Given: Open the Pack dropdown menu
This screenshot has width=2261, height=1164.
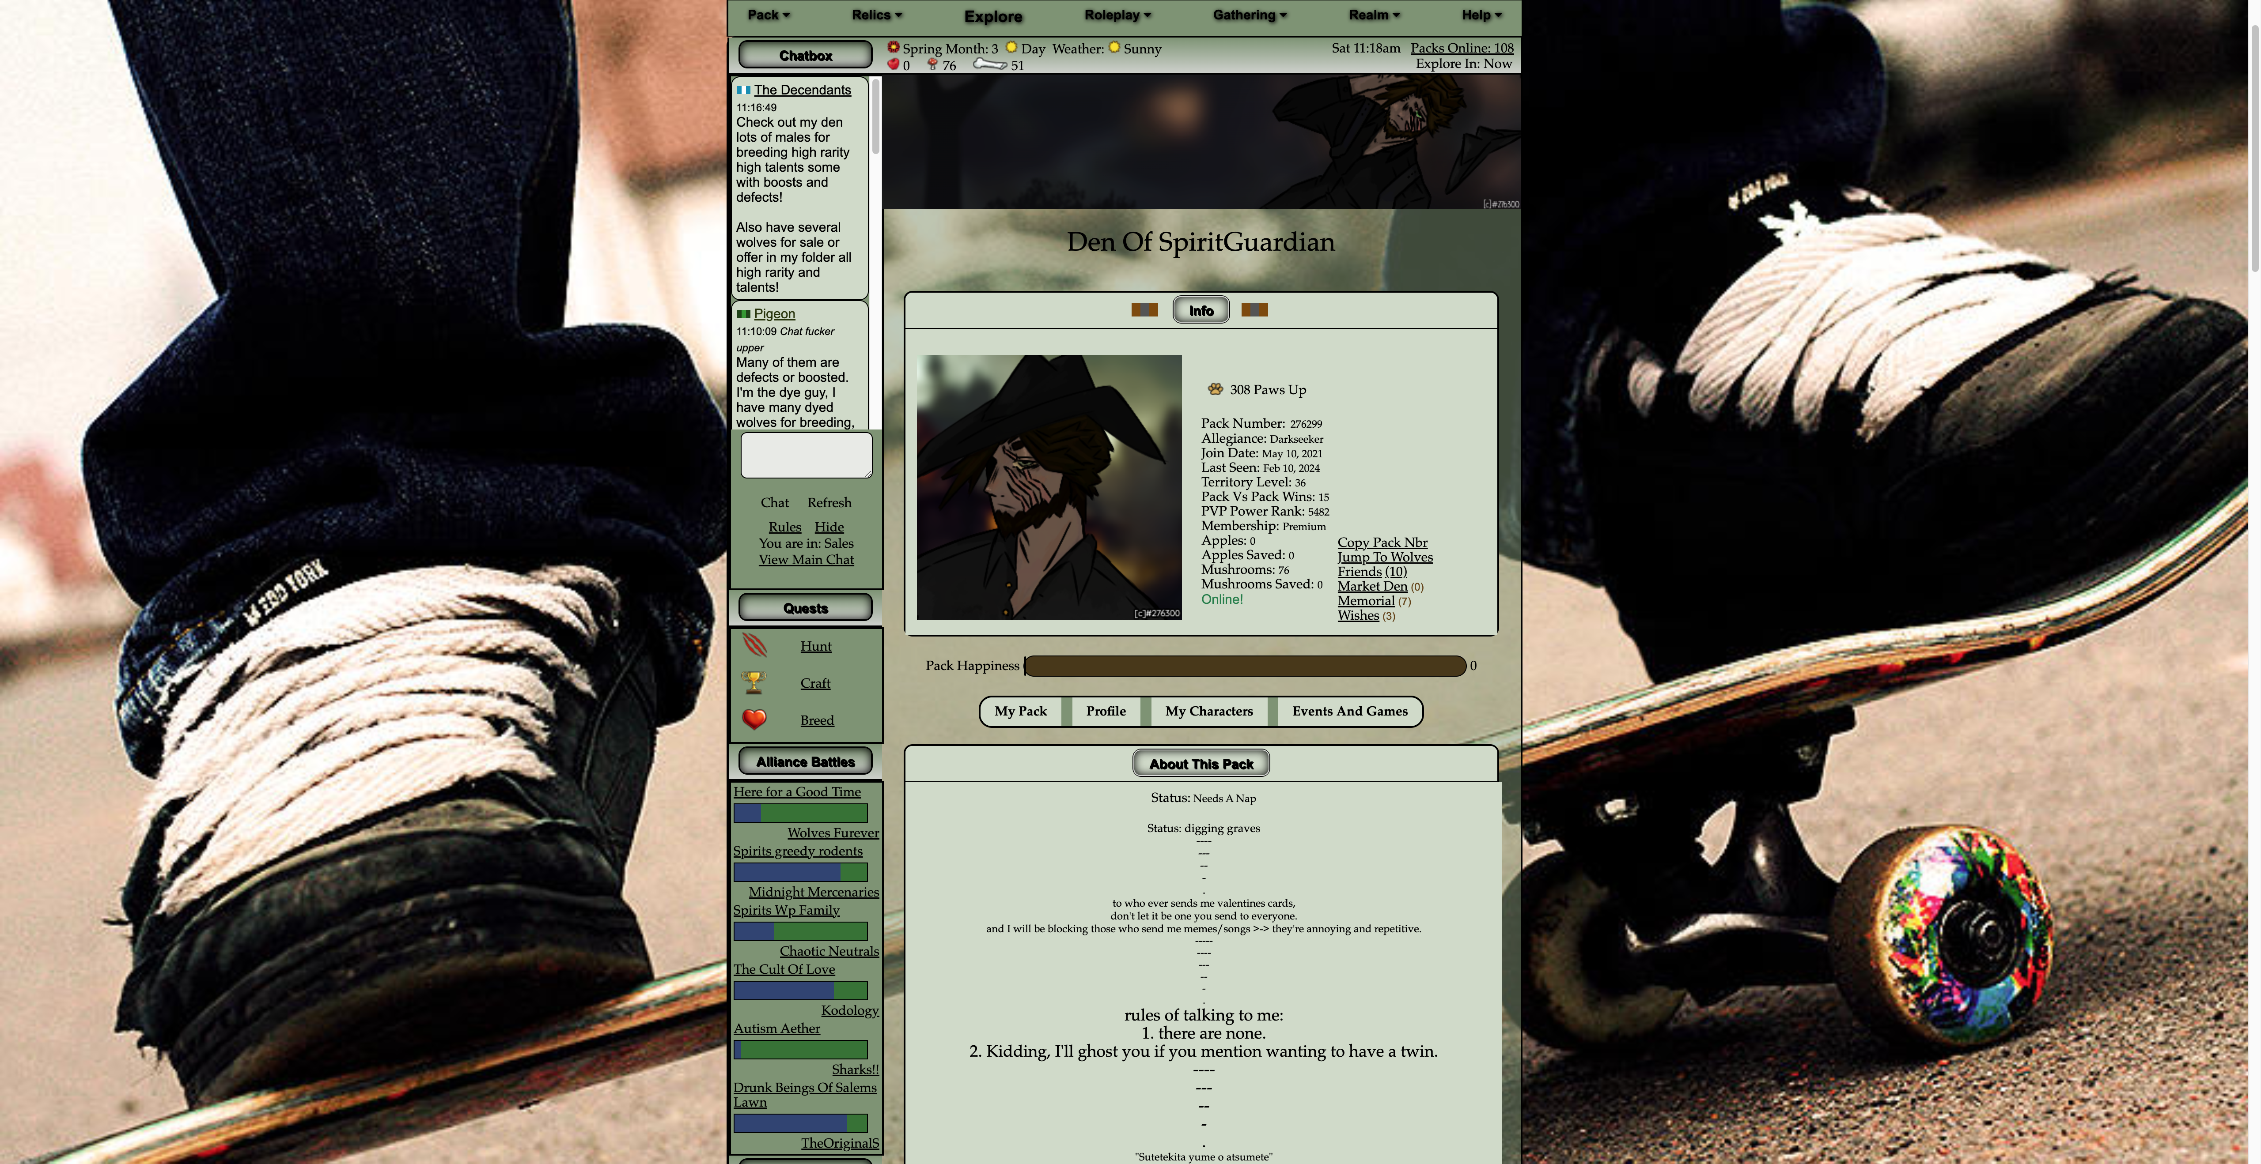Looking at the screenshot, I should pyautogui.click(x=768, y=15).
